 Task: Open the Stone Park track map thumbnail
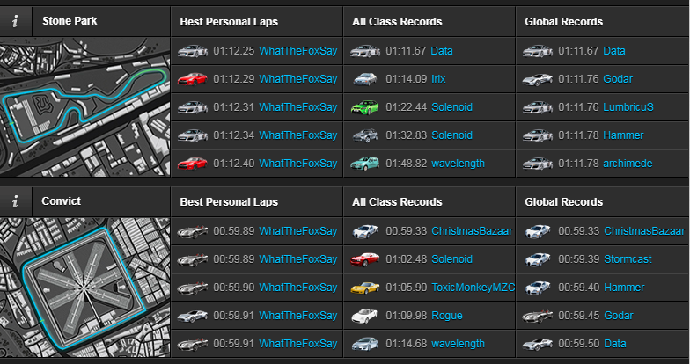click(85, 107)
